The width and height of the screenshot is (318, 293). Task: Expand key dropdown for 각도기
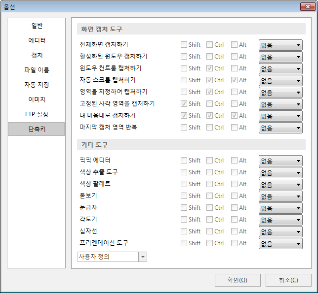280,220
